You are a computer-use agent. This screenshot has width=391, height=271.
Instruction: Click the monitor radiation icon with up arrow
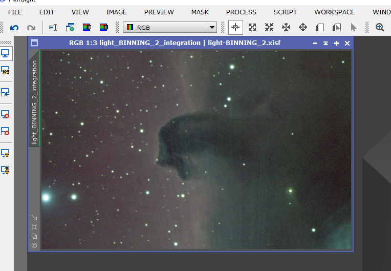[5, 170]
